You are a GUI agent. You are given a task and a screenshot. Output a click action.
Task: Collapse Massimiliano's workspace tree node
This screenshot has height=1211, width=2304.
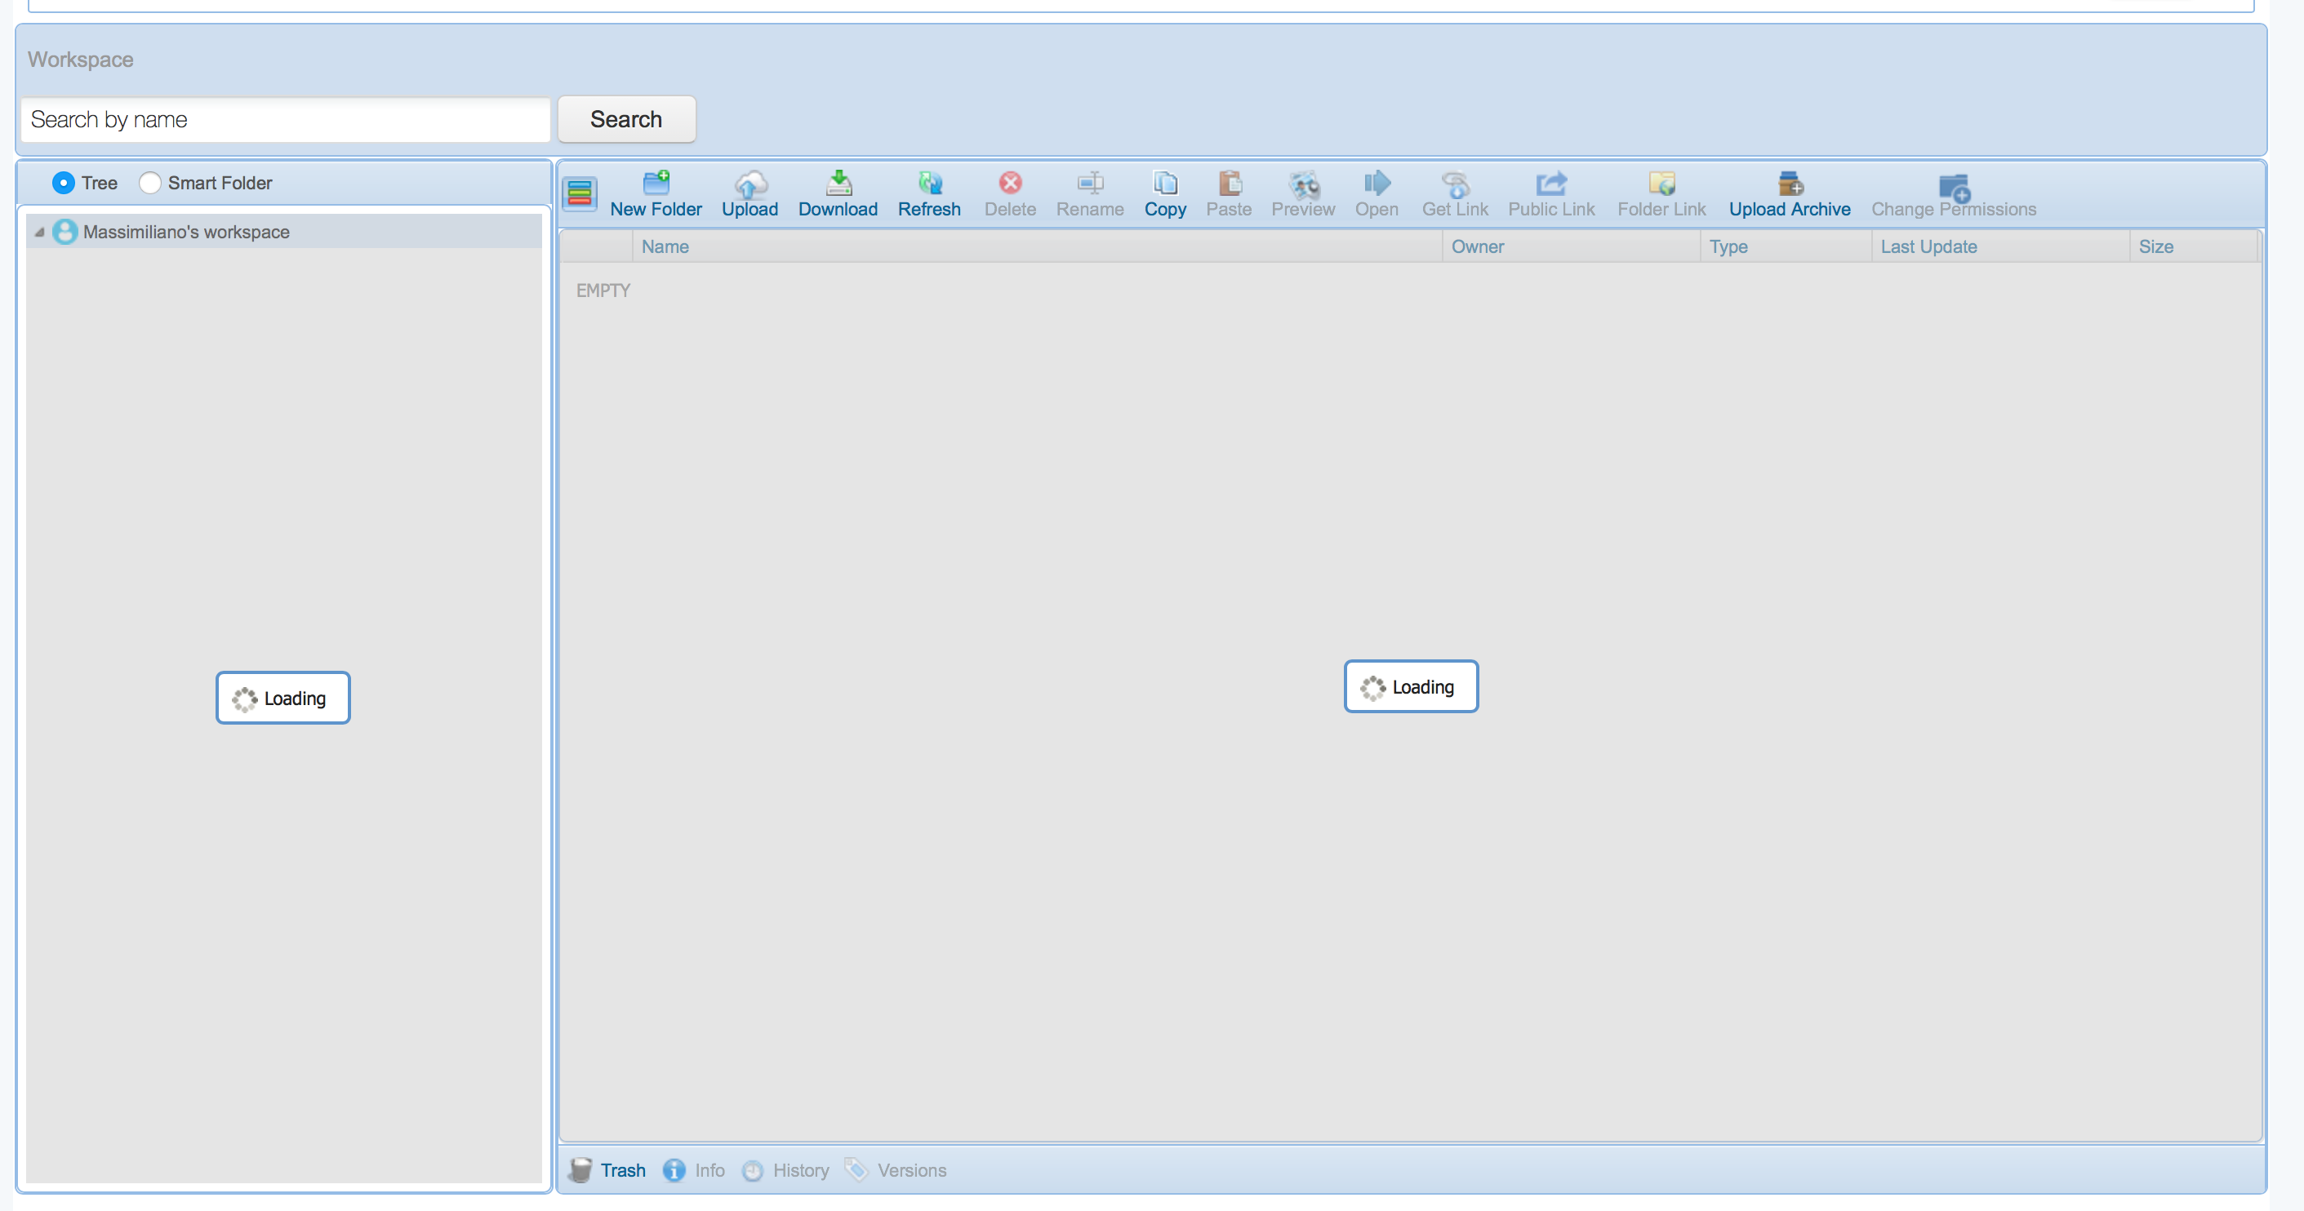39,233
